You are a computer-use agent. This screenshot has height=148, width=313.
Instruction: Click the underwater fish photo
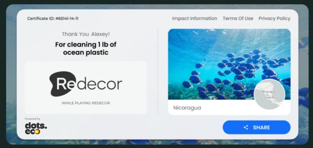click(x=229, y=64)
